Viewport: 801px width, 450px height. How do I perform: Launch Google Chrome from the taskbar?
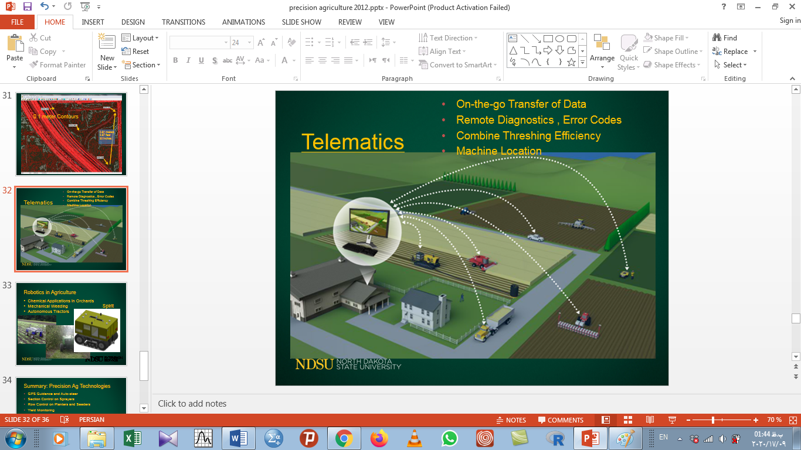pos(344,438)
